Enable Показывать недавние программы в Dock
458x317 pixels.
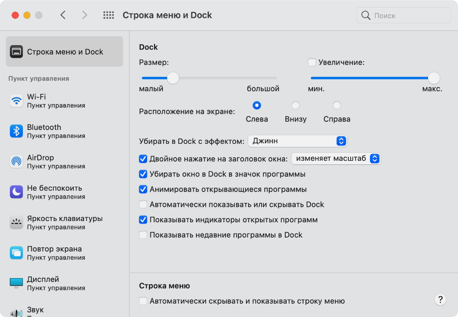pos(143,235)
